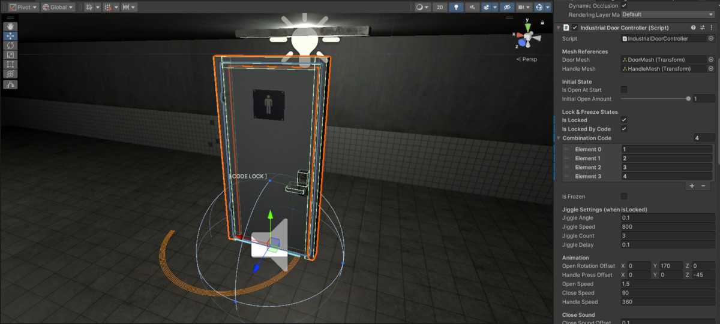720x324 pixels.
Task: Disable the Industrial Door Controller component checkbox
Action: pos(575,28)
